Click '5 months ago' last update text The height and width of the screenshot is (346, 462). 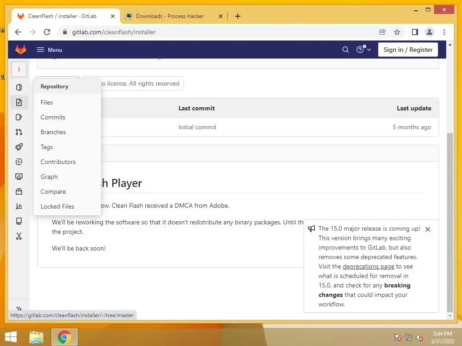click(411, 127)
